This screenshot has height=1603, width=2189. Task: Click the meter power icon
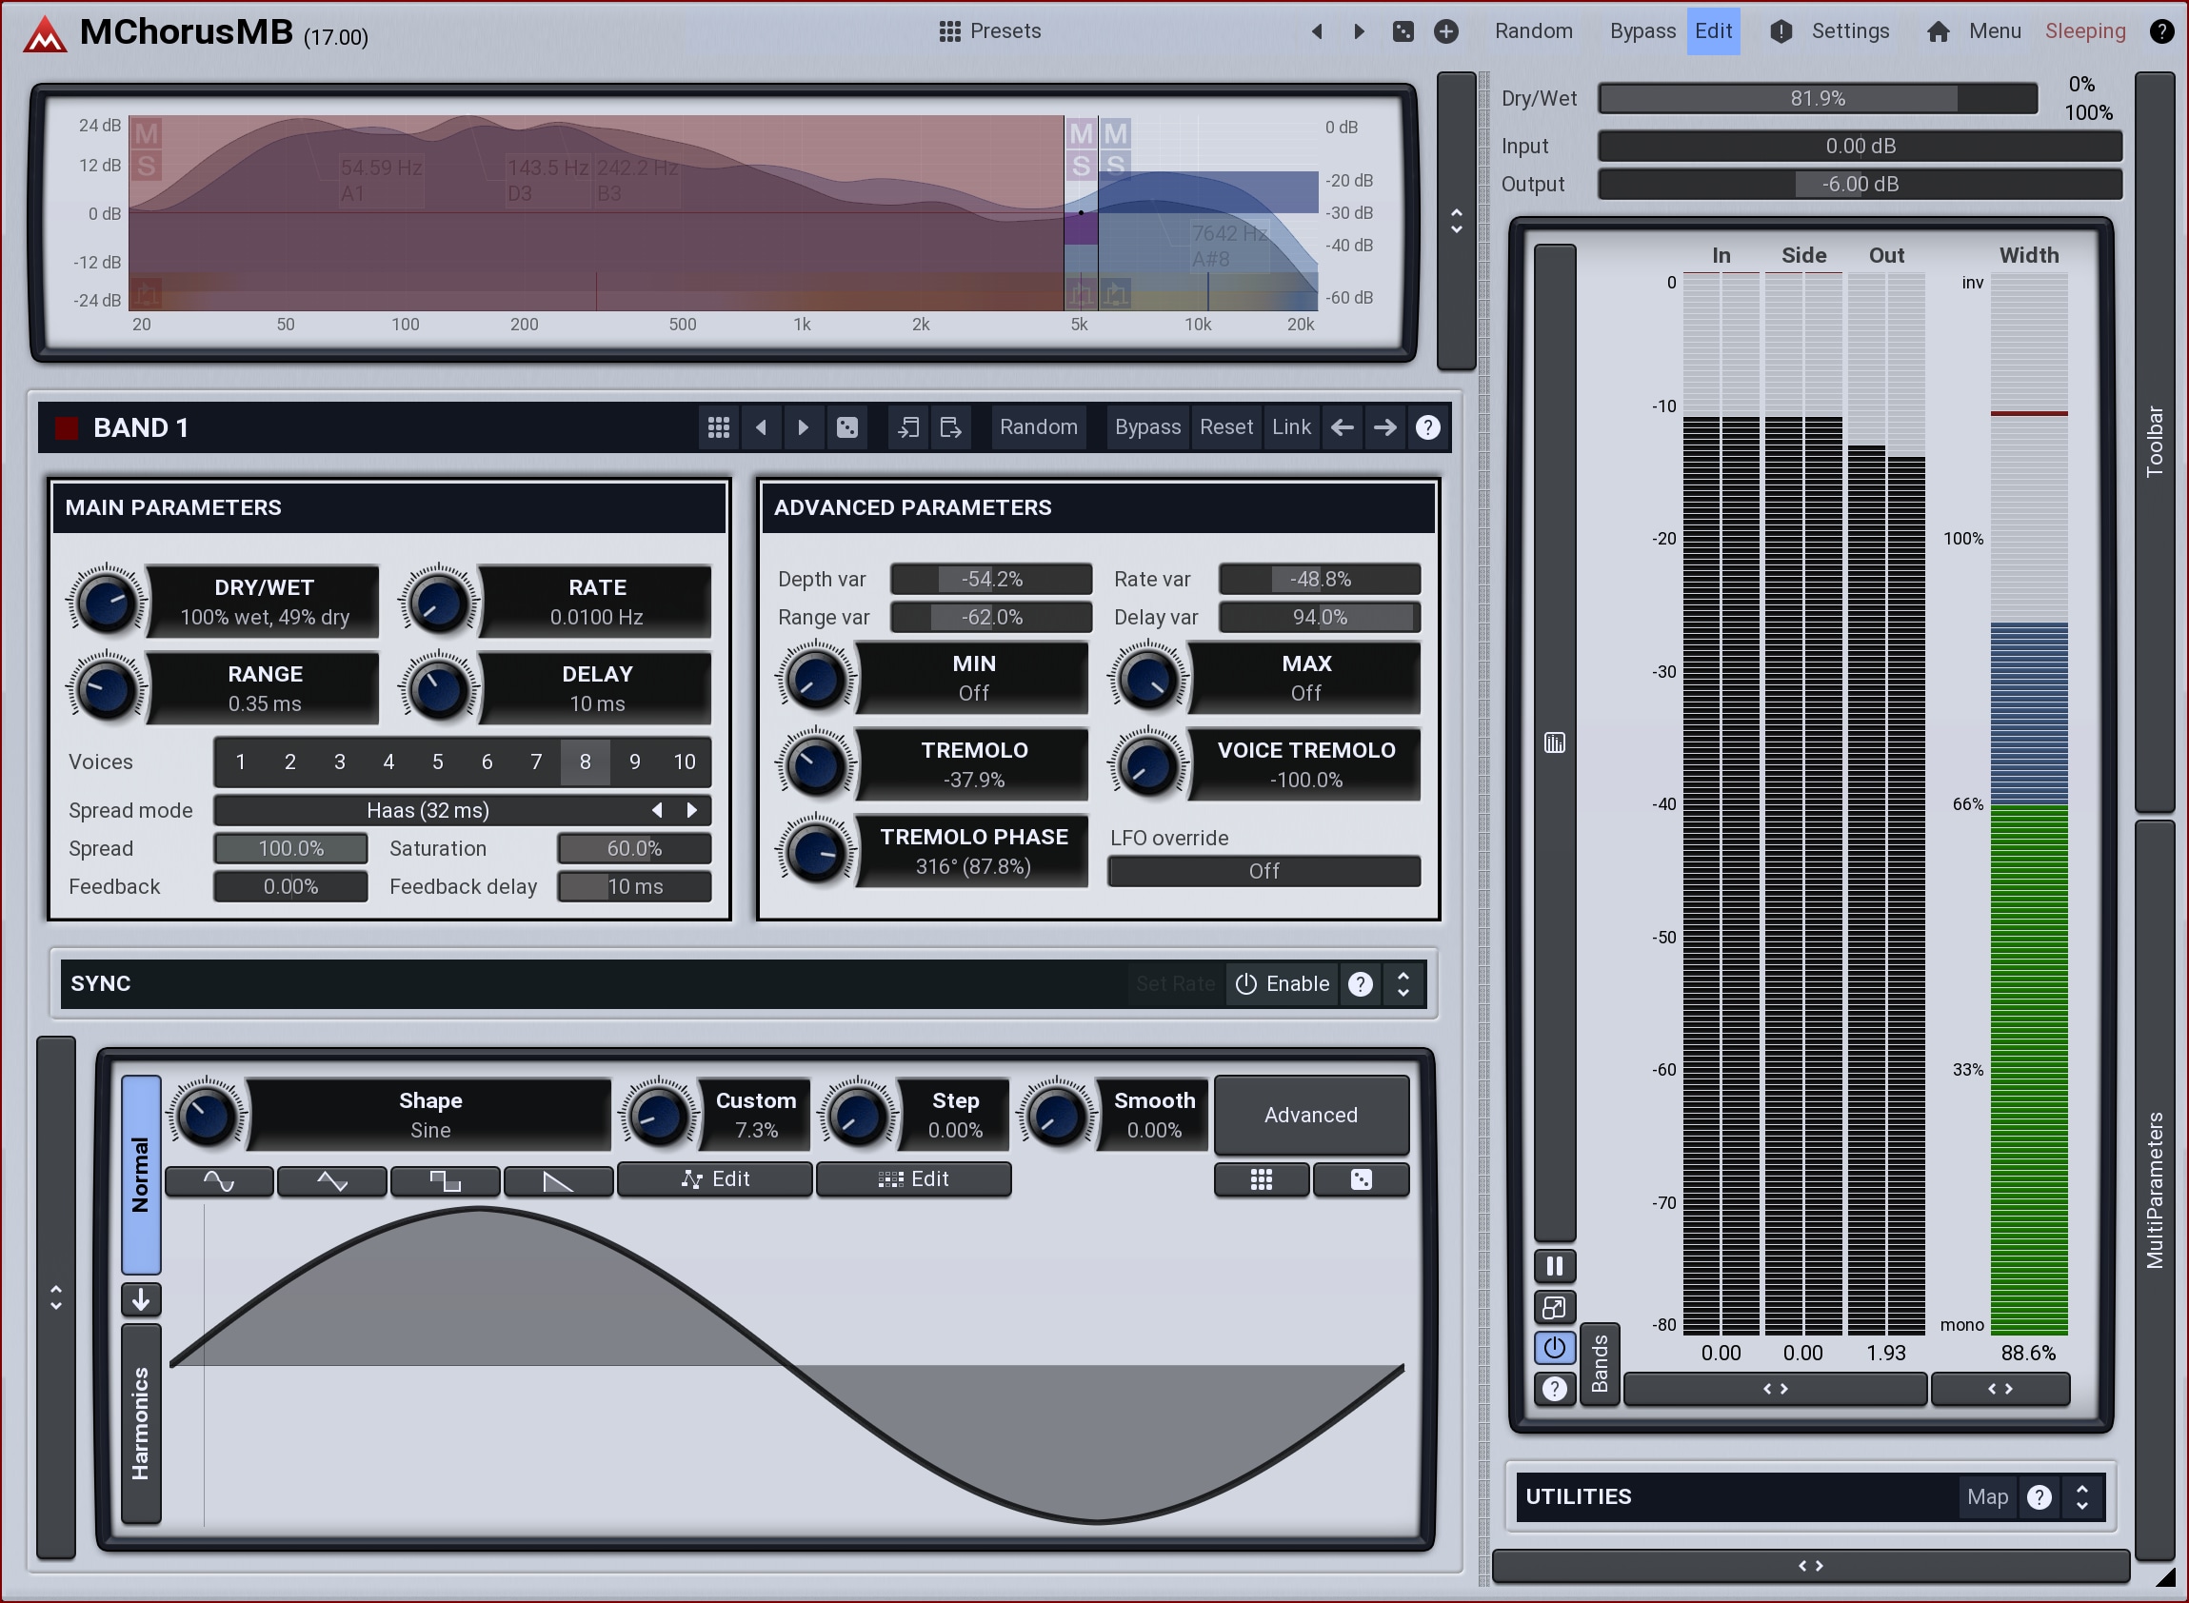click(1554, 1348)
